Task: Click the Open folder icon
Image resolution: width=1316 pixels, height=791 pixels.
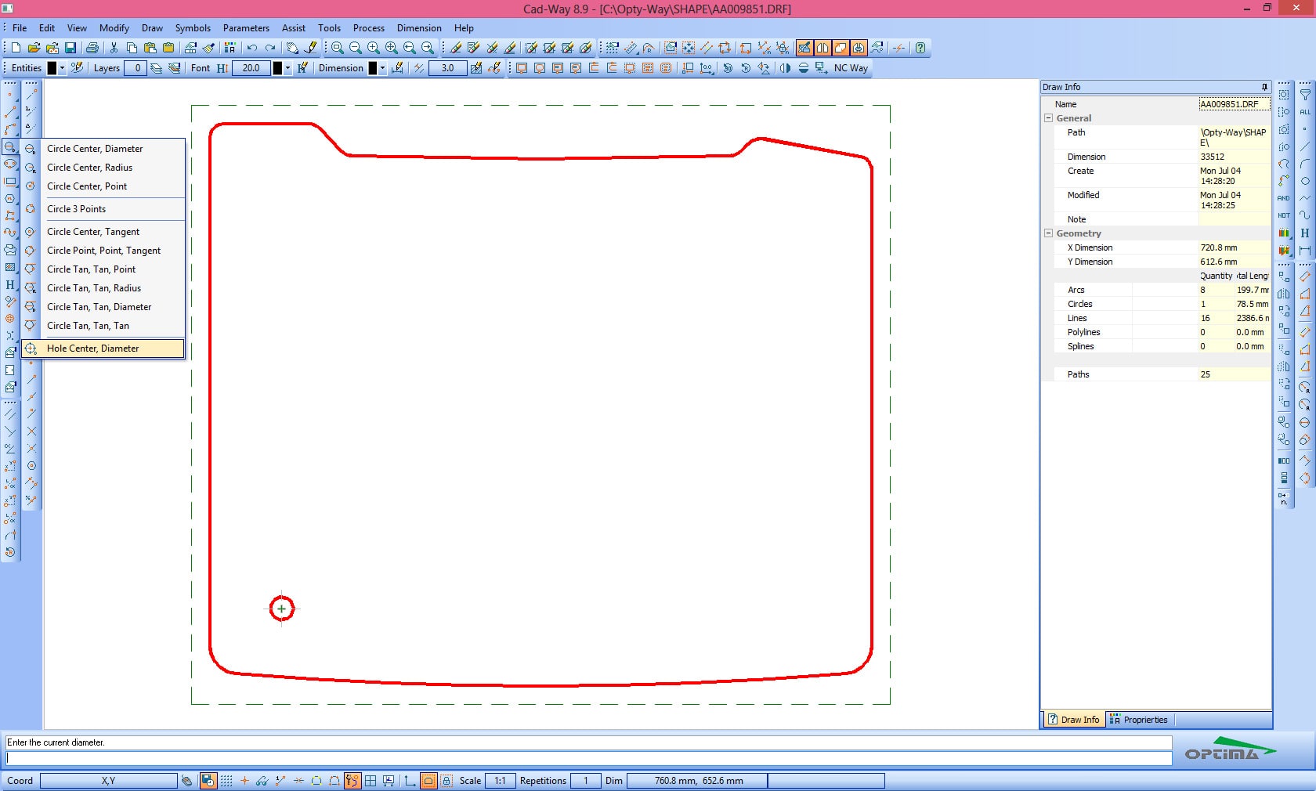Action: point(34,48)
